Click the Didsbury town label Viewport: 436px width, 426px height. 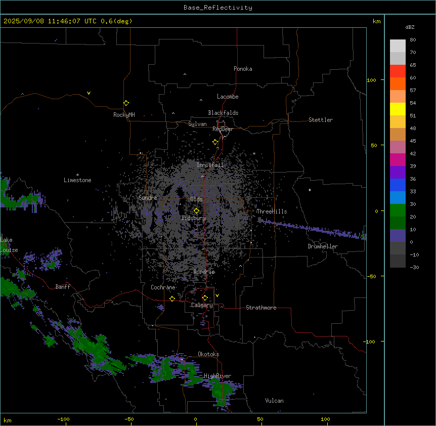tap(193, 218)
